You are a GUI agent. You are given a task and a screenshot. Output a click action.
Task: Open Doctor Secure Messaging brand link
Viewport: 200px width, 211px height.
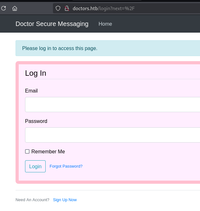[x=52, y=24]
